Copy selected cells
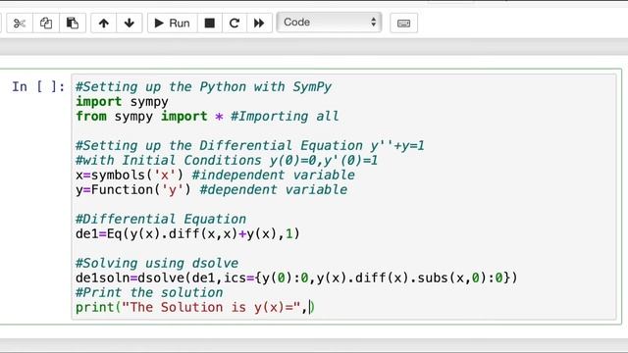Viewport: 628px width, 353px height. pyautogui.click(x=46, y=24)
